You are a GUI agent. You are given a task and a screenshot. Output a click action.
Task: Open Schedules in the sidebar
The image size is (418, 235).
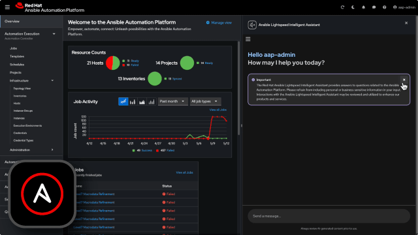(x=17, y=65)
